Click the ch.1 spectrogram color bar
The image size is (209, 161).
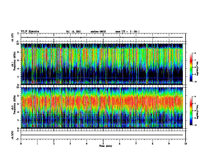(191, 67)
